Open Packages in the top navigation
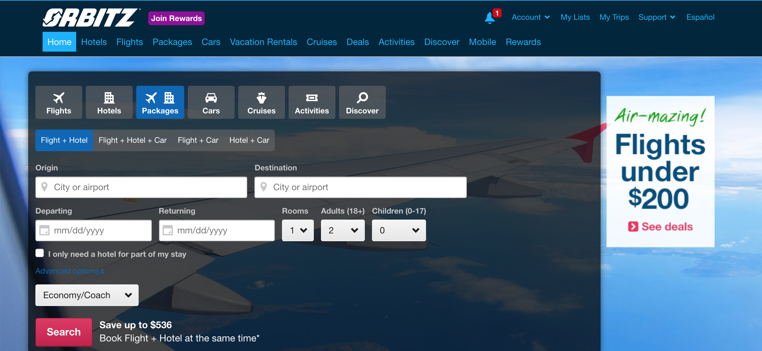Viewport: 762px width, 351px height. (x=172, y=42)
